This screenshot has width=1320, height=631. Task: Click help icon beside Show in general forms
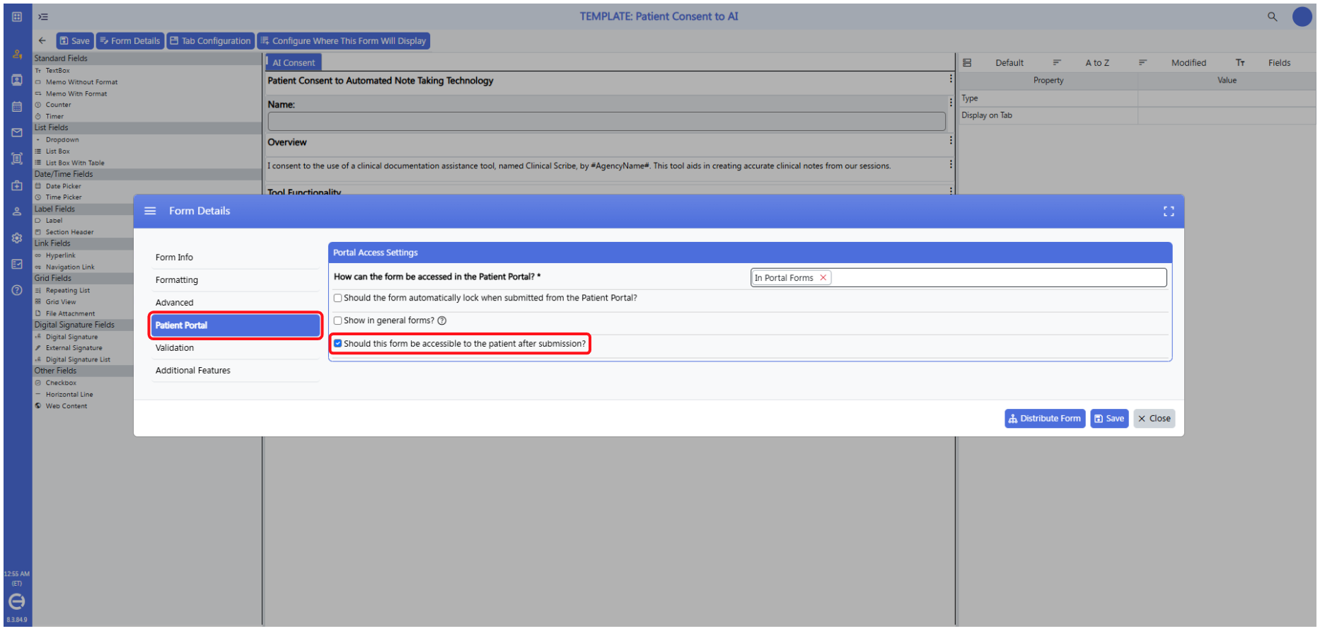tap(442, 320)
